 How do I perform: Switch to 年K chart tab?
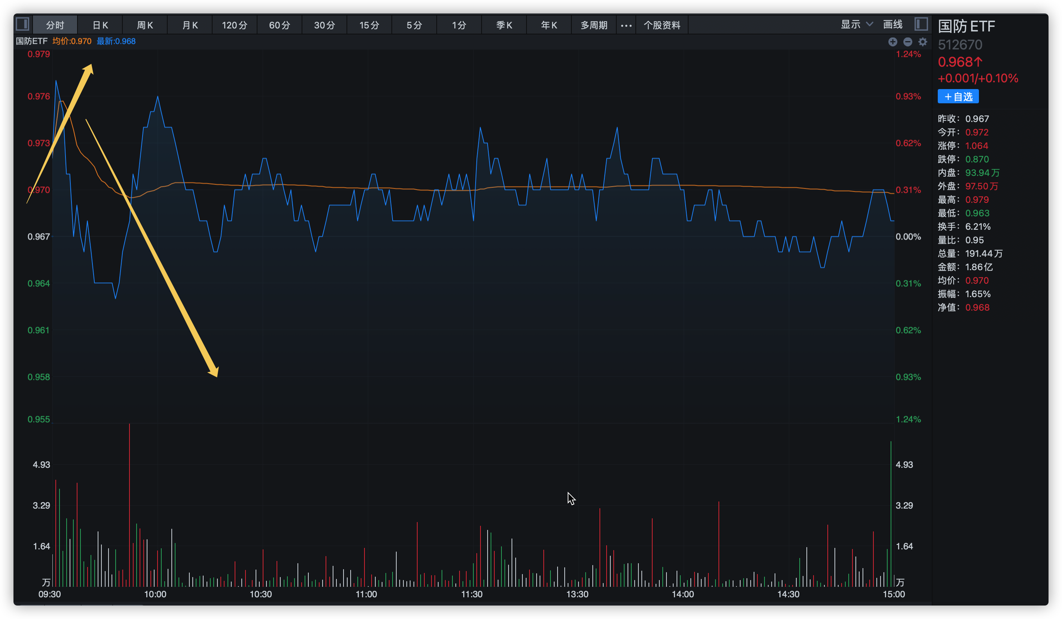tap(549, 25)
